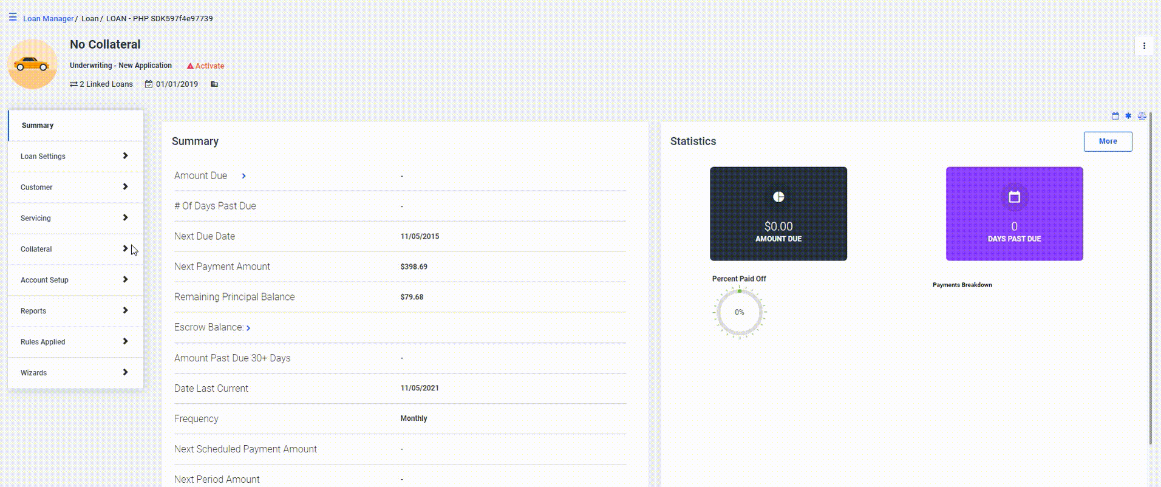Click the Percent Paid Off gauge
Screen dimensions: 1161x487
coord(739,313)
